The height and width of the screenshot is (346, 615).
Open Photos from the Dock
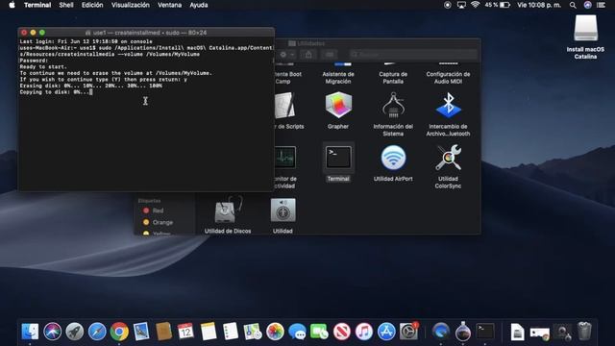coord(275,332)
